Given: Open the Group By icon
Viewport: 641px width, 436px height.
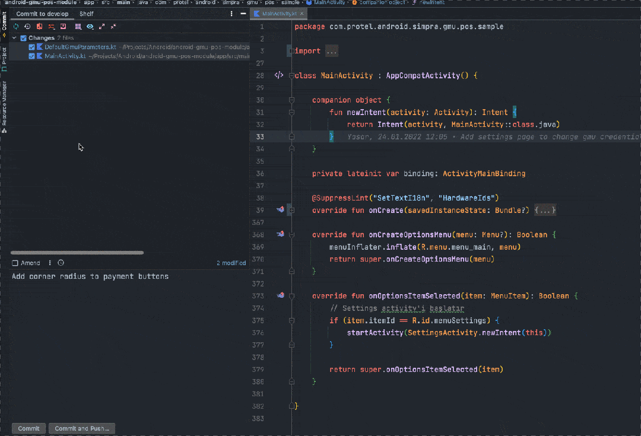Looking at the screenshot, I should [78, 26].
